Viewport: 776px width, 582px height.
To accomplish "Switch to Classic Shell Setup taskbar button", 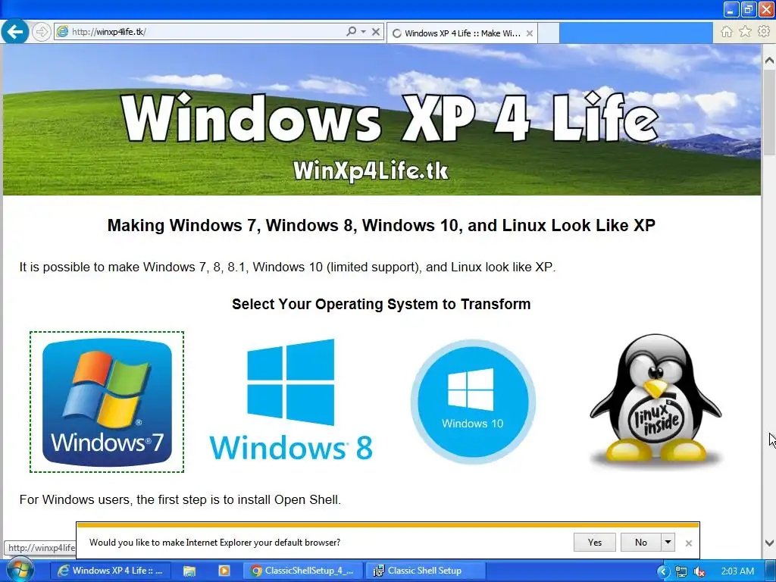I will [426, 571].
